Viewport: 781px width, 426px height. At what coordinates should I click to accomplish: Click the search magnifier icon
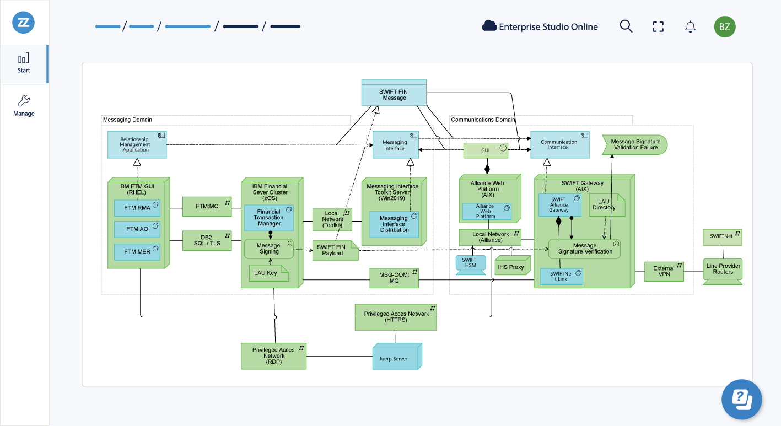click(x=626, y=26)
